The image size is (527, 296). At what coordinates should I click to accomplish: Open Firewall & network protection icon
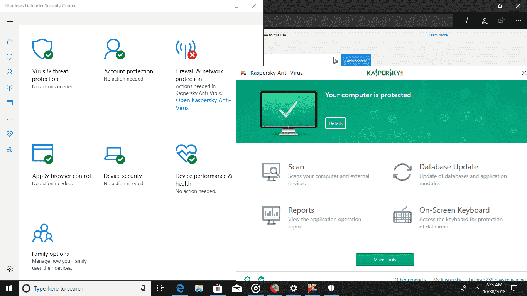coord(186,49)
